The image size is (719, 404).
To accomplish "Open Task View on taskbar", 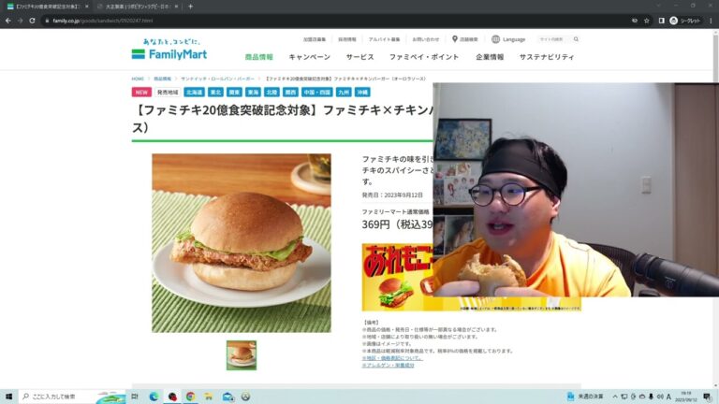I will point(135,397).
